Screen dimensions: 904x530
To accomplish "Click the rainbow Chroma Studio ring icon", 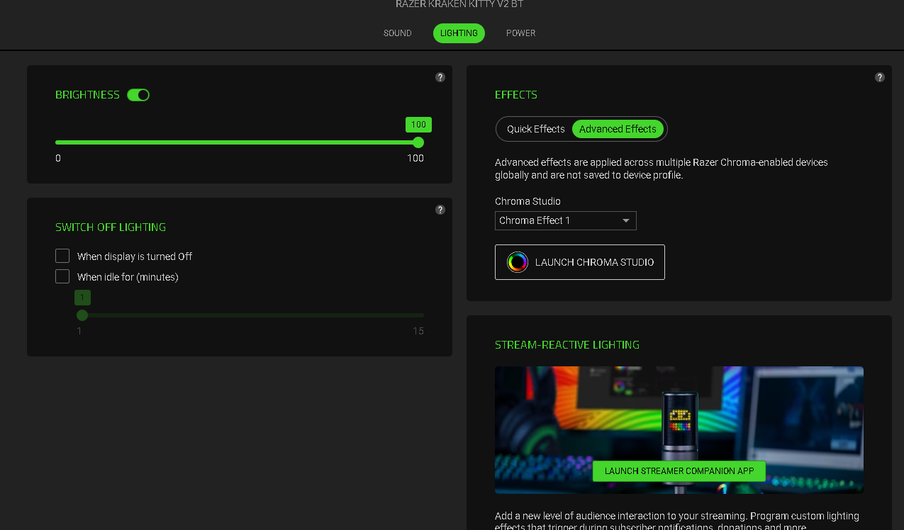I will coord(518,262).
